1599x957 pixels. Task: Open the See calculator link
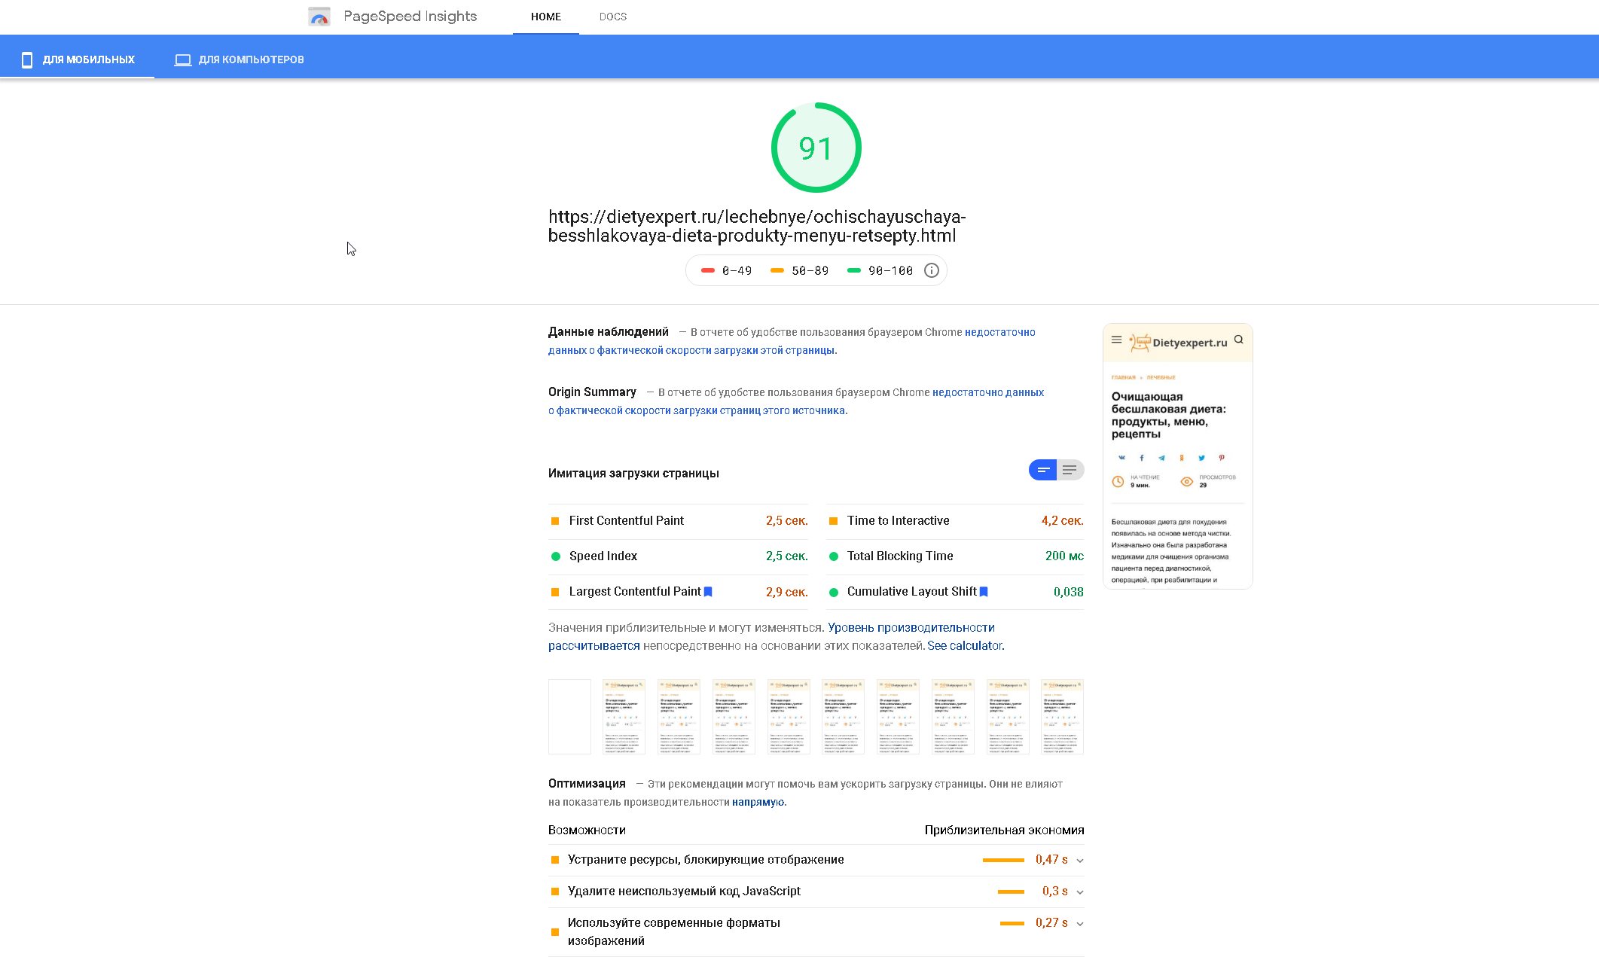[x=964, y=646]
